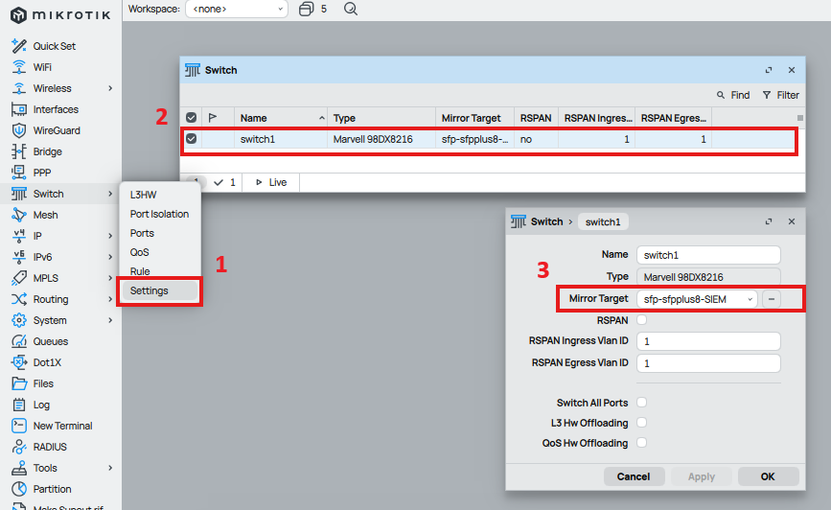Toggle Switch All Ports checkbox

pos(641,403)
